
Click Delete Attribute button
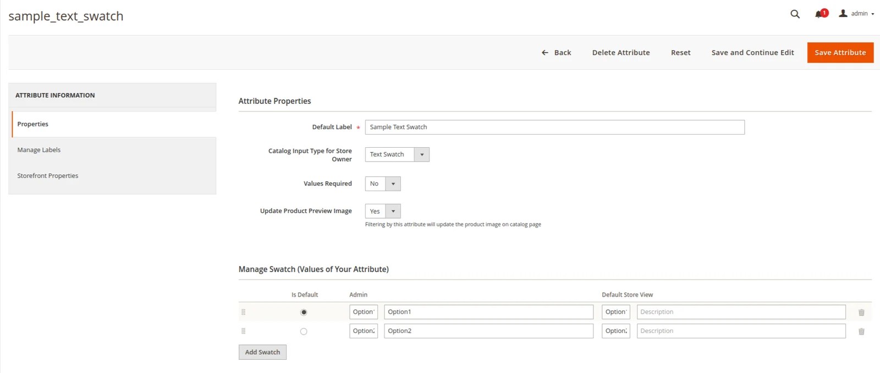pyautogui.click(x=621, y=53)
